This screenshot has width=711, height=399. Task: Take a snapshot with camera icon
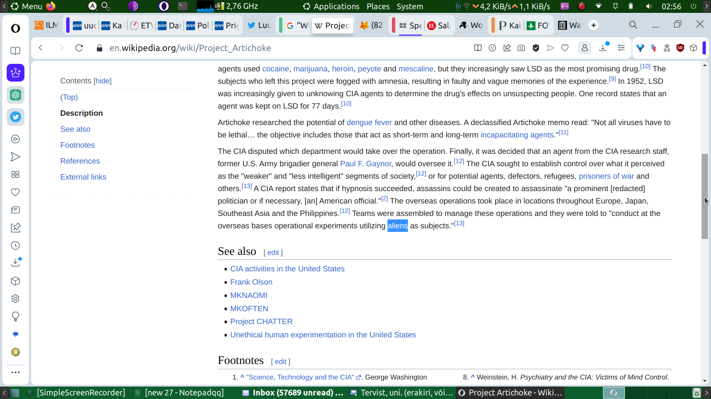[521, 48]
